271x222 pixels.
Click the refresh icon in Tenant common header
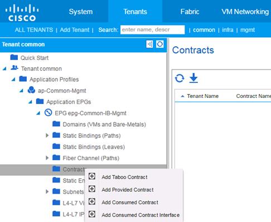(160, 44)
